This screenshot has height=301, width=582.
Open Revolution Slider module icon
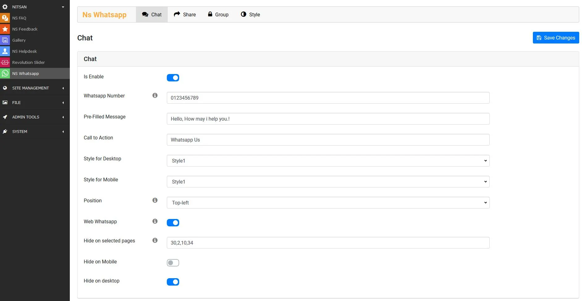(x=5, y=62)
